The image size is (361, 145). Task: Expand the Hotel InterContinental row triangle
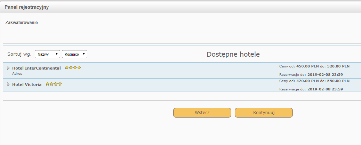click(8, 68)
